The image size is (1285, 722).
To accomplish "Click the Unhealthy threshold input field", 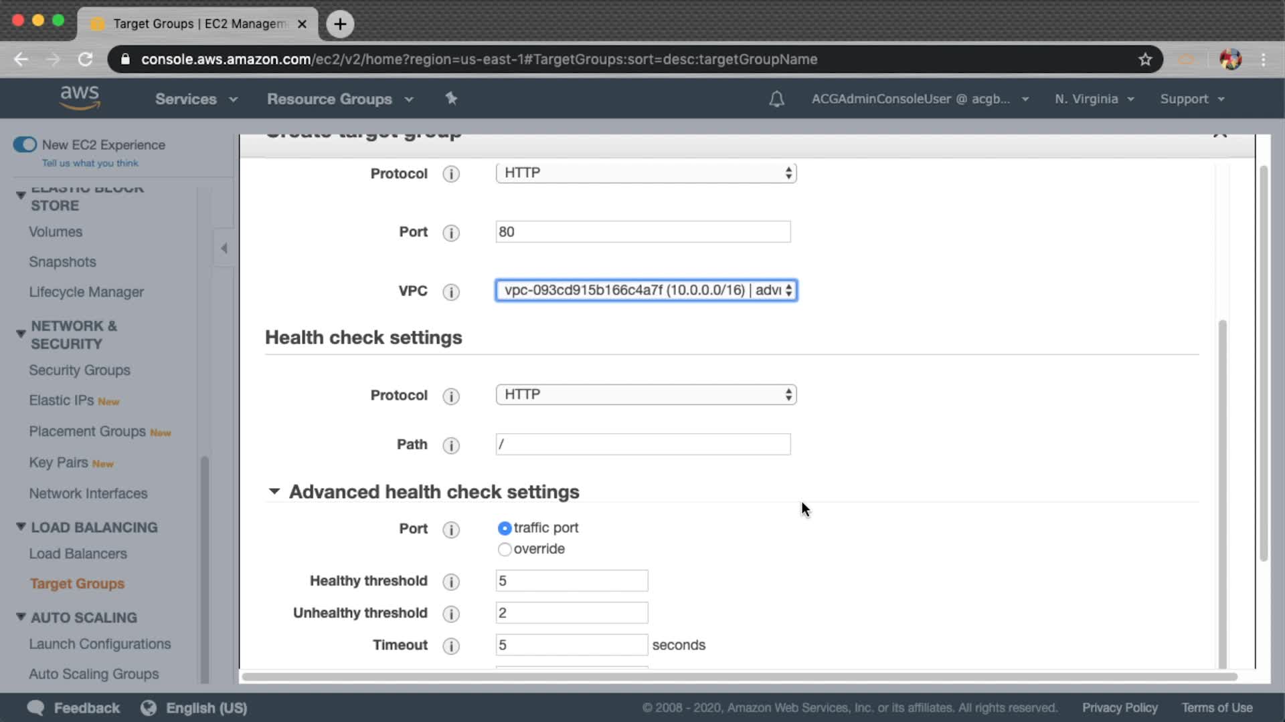I will click(x=571, y=613).
